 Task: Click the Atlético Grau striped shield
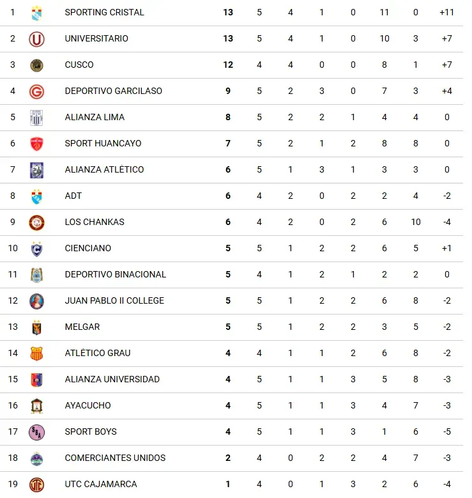click(37, 354)
